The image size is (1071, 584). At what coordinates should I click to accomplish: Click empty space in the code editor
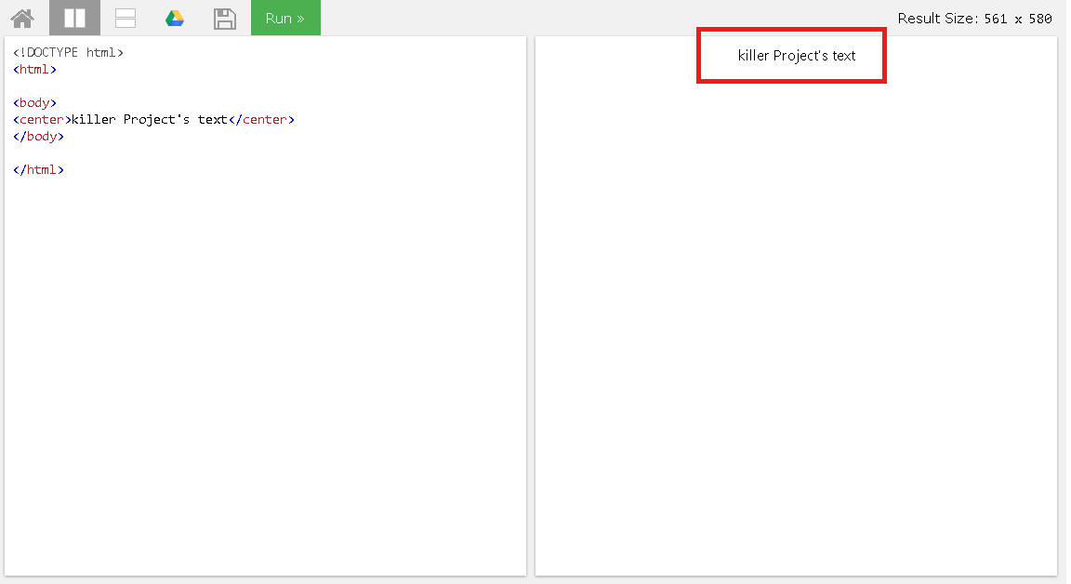[265, 372]
